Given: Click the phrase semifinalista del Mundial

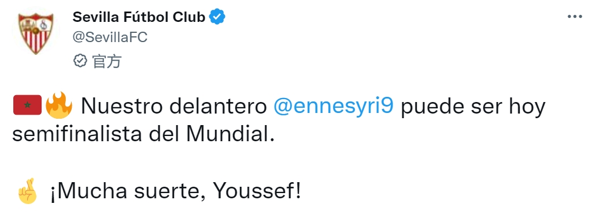Looking at the screenshot, I should pos(143,134).
